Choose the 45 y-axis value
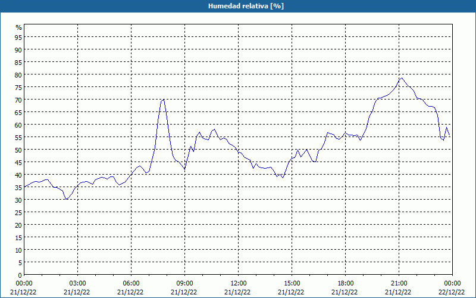The width and height of the screenshot is (476, 298). coord(18,162)
